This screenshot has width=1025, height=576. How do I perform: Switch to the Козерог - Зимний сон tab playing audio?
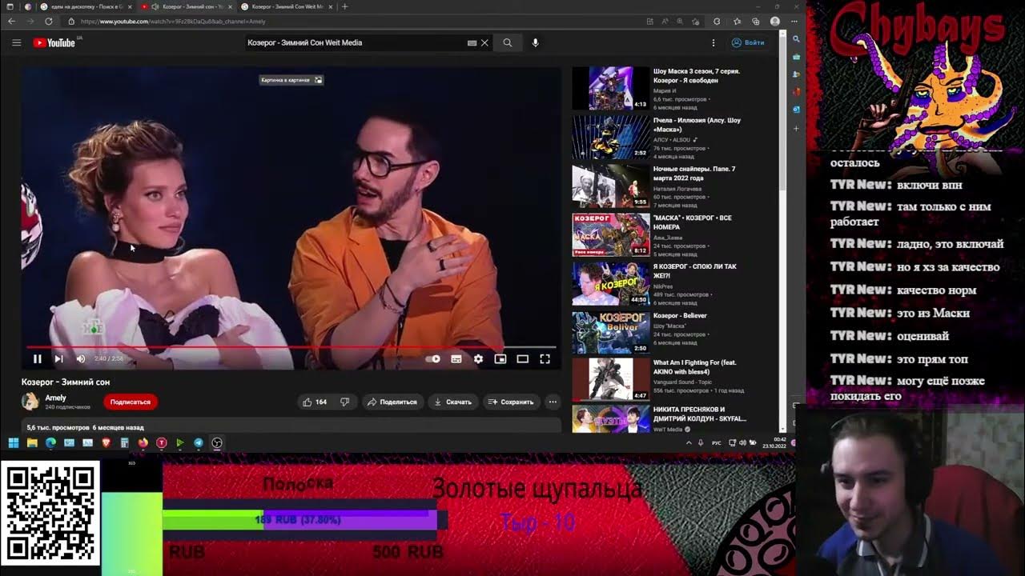[x=187, y=6]
